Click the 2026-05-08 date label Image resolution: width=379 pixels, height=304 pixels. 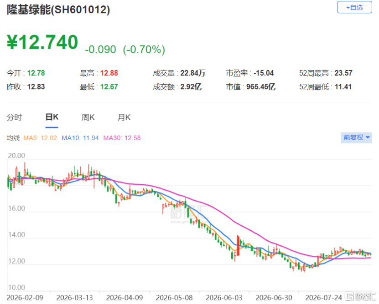[174, 298]
